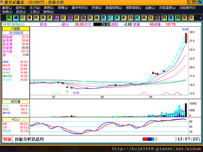Open the 加 toolbar icon
Viewport: 203px width, 152px height.
point(23,18)
